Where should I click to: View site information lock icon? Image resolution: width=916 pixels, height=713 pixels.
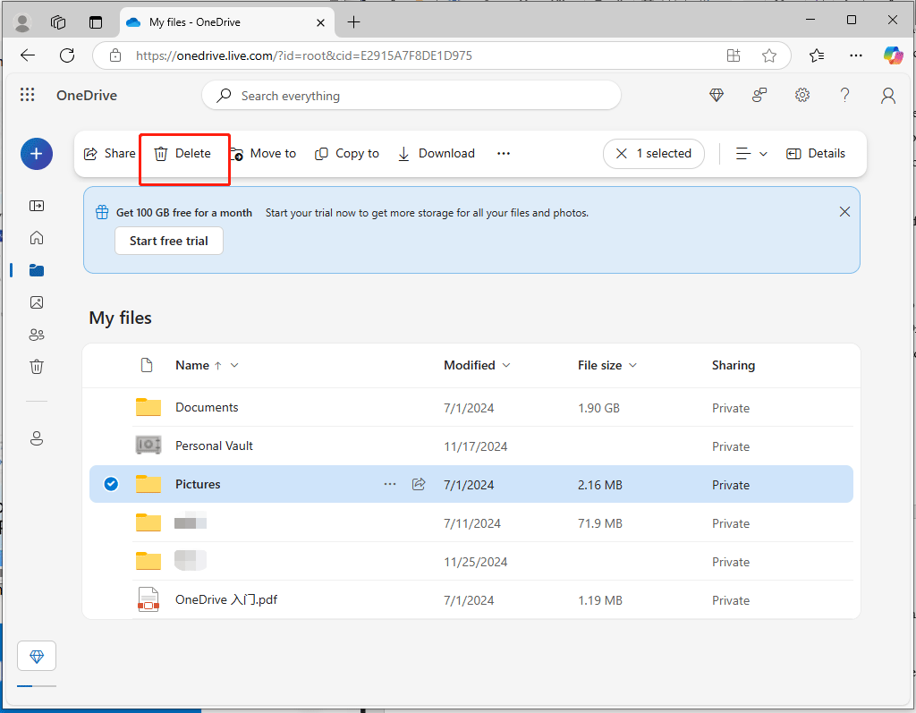tap(115, 55)
